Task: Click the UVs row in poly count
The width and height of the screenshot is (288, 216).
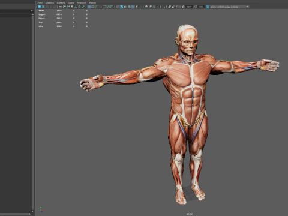Action: pyautogui.click(x=63, y=26)
